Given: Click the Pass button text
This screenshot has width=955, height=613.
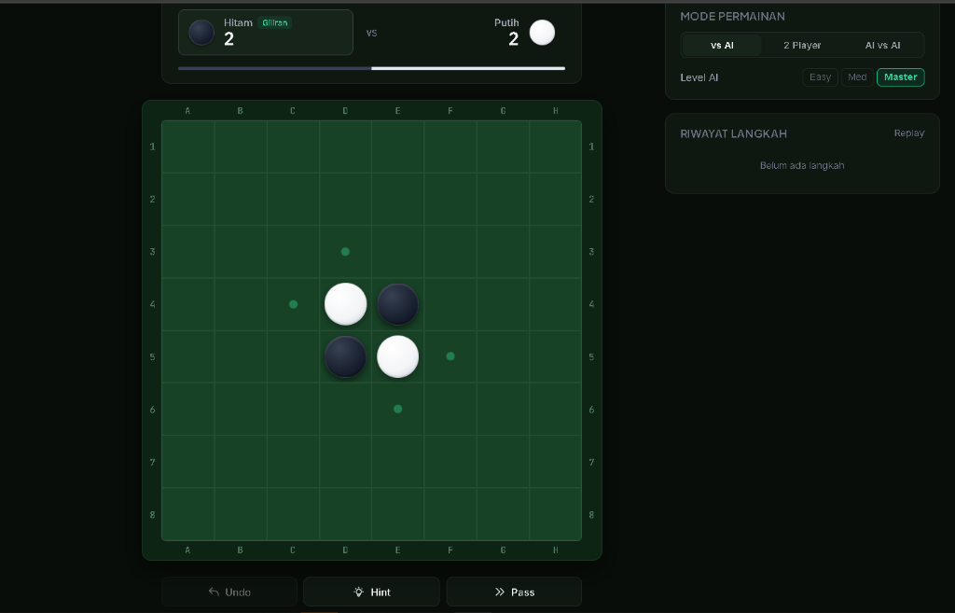Looking at the screenshot, I should tap(522, 592).
